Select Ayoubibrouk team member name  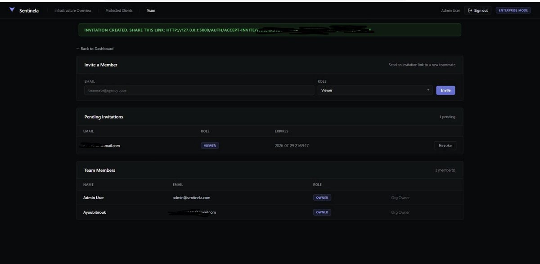94,212
